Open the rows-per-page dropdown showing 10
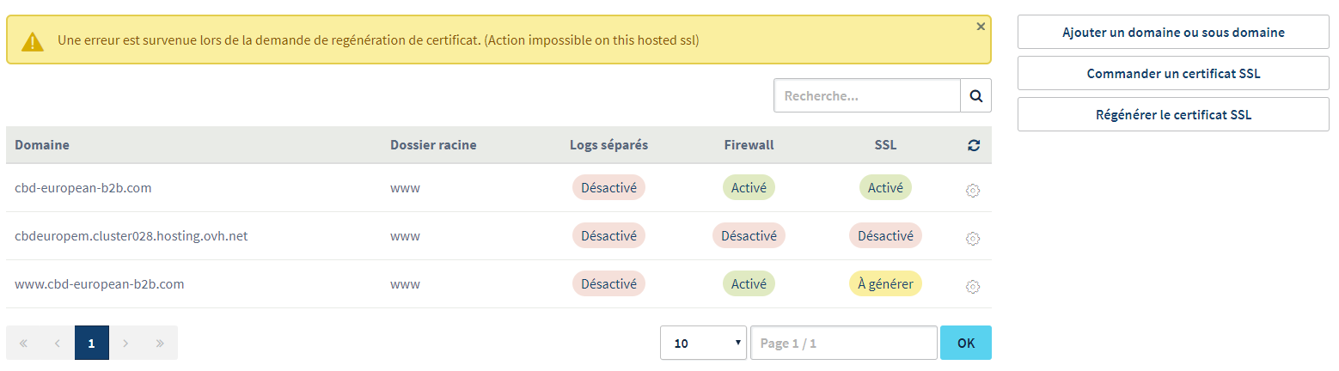1339x371 pixels. point(704,344)
